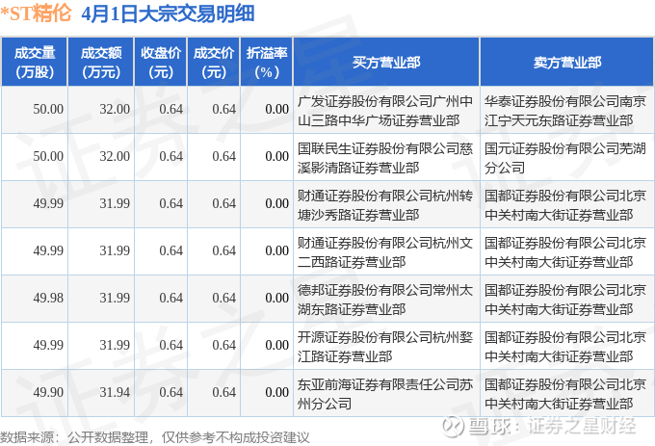The height and width of the screenshot is (446, 655).
Task: Click volume 50.00 in 广发证券 row
Action: (48, 110)
